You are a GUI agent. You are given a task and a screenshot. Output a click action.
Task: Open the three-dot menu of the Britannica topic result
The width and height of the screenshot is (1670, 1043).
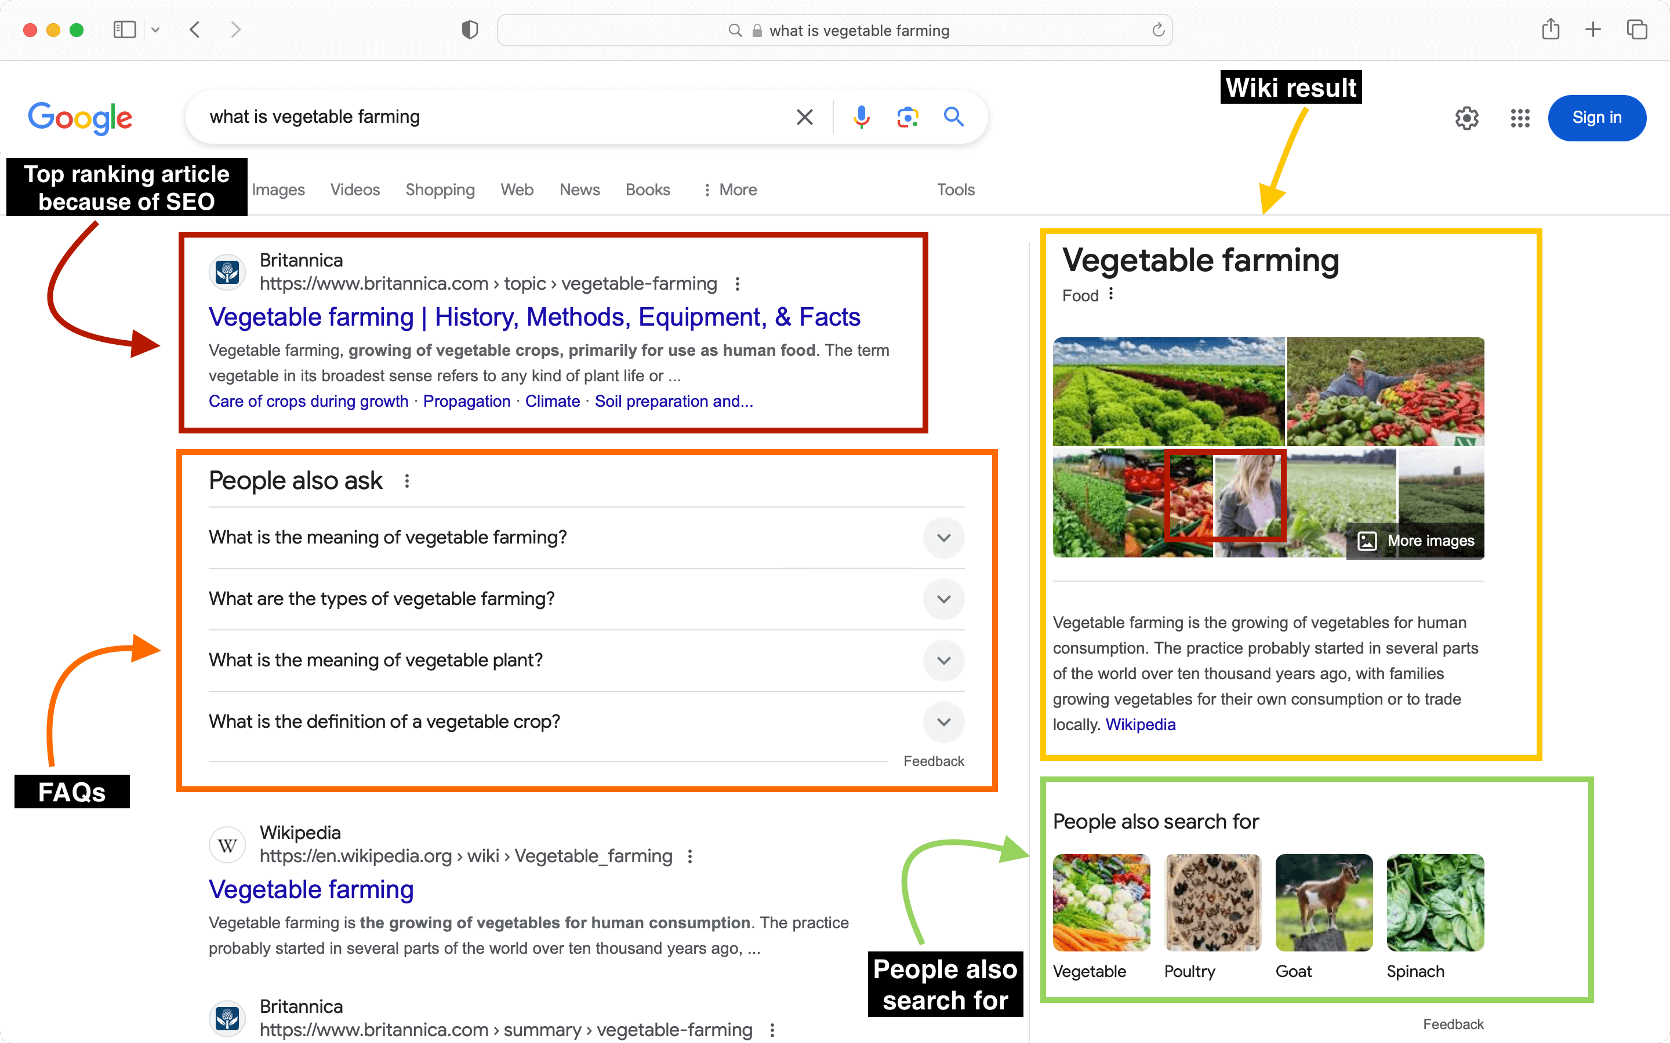737,283
